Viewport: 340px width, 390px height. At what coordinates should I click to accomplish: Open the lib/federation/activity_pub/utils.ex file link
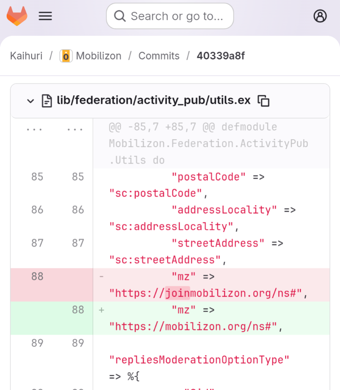[154, 101]
